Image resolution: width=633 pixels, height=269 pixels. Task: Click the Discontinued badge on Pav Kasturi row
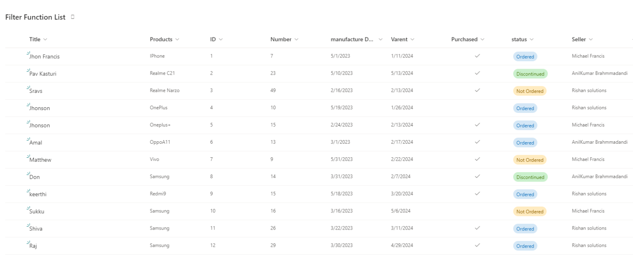[x=530, y=74]
